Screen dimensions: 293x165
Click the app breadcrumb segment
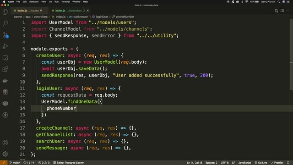click(x=28, y=17)
